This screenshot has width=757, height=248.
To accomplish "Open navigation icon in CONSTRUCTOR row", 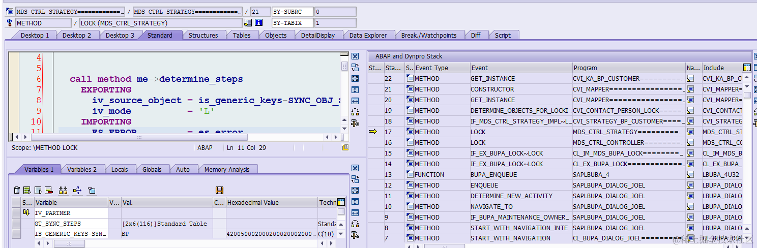I will [690, 89].
